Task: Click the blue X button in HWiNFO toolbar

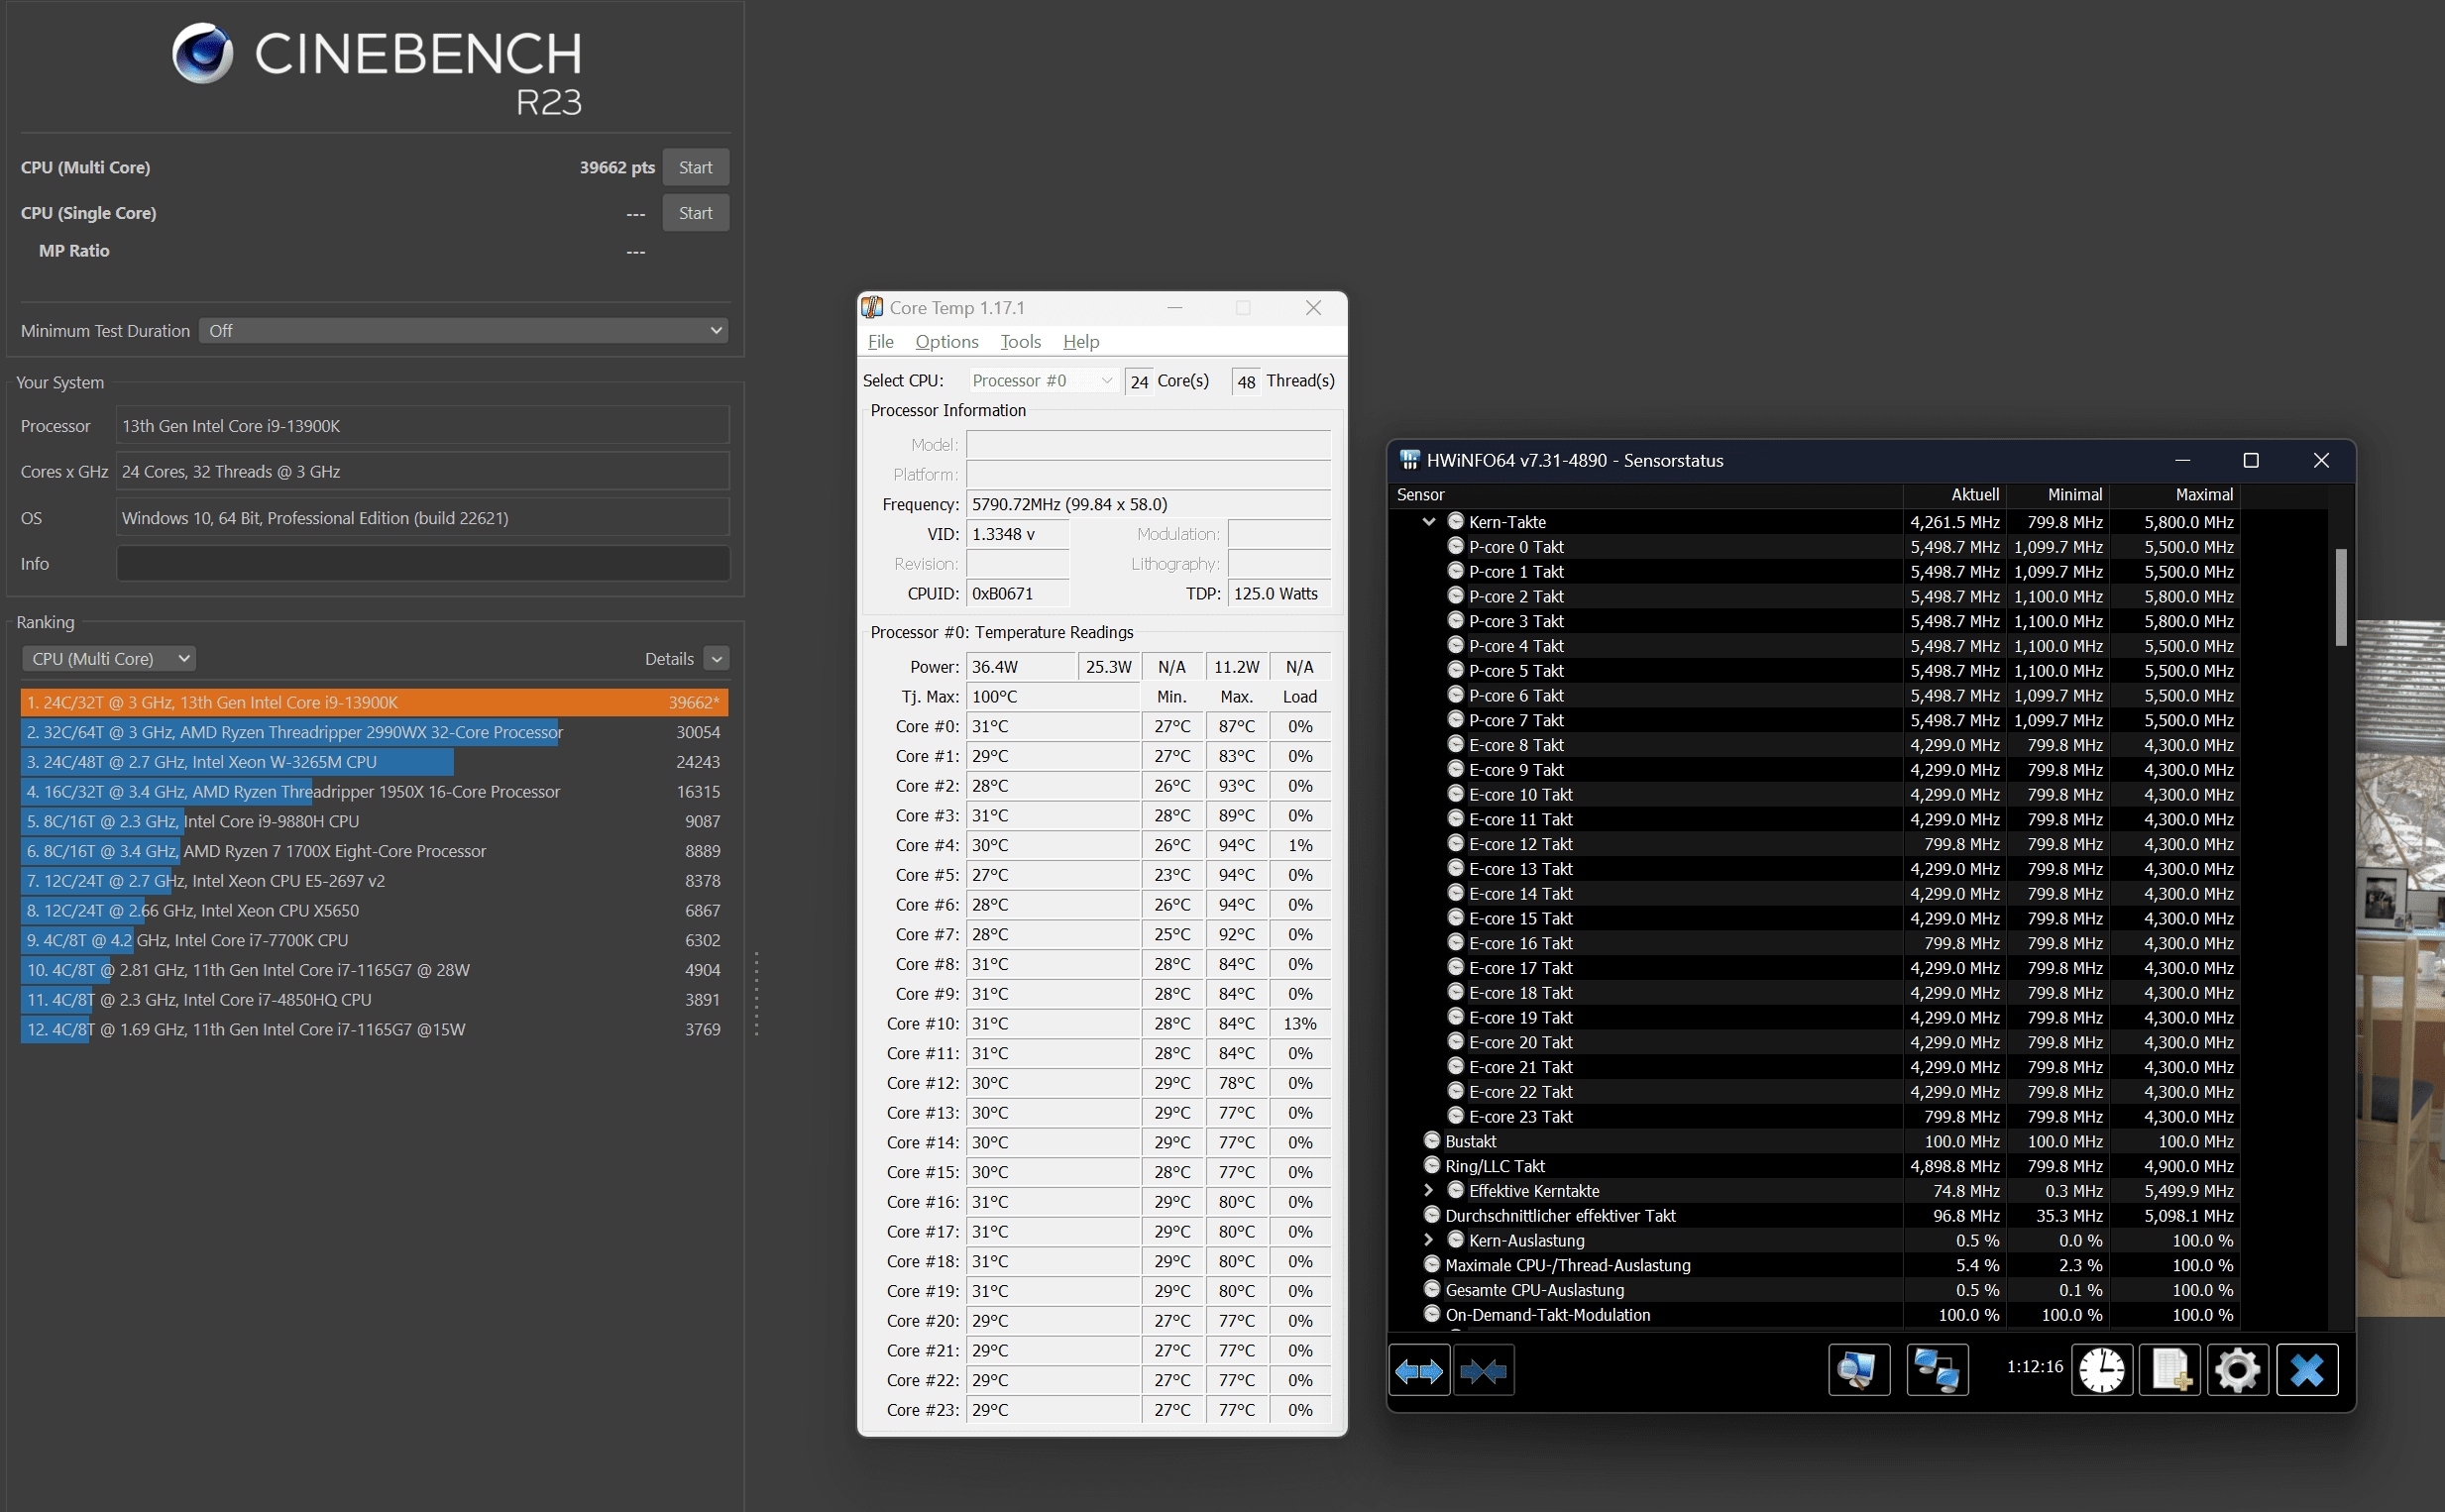Action: (x=2307, y=1370)
